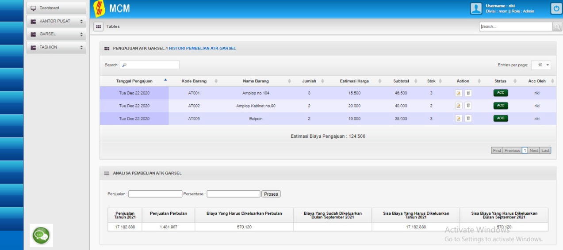Open the Entries per page dropdown
563x250 pixels.
coord(541,65)
